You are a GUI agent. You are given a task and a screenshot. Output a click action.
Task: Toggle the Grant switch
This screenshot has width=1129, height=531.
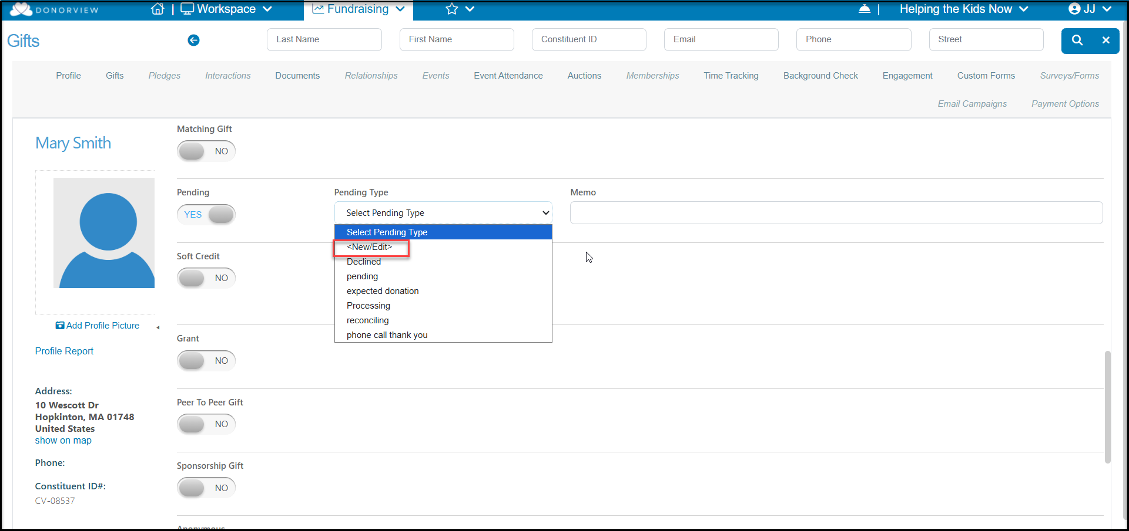pos(206,361)
